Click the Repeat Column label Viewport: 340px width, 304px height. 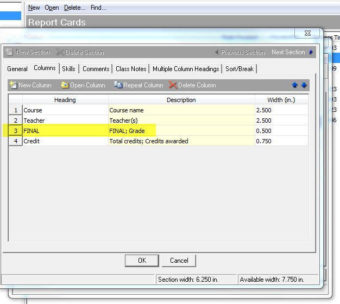click(x=143, y=85)
